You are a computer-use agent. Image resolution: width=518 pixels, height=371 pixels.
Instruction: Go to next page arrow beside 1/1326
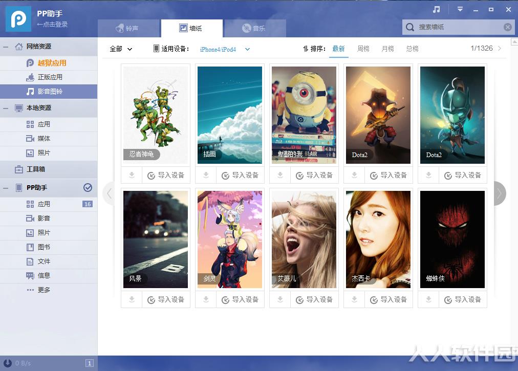[500, 49]
